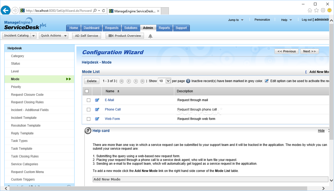Screen dimensions: 334x191
Task: Click the sort arrow beside Name column
Action: click(x=118, y=91)
